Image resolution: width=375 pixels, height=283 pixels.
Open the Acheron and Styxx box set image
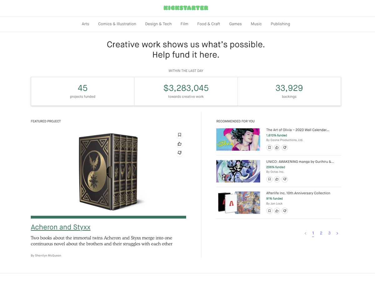click(x=108, y=172)
